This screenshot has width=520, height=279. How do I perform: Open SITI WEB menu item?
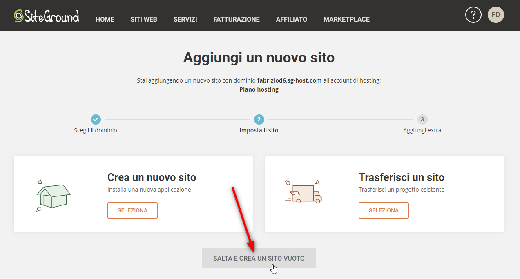coord(144,19)
